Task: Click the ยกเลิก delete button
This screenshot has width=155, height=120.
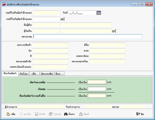Action: pos(25,114)
